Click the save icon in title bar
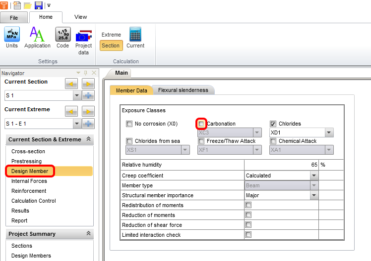The image size is (371, 261). [38, 5]
